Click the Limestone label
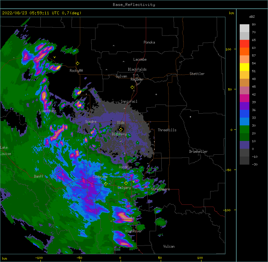The height and width of the screenshot is (262, 268). pyautogui.click(x=48, y=111)
